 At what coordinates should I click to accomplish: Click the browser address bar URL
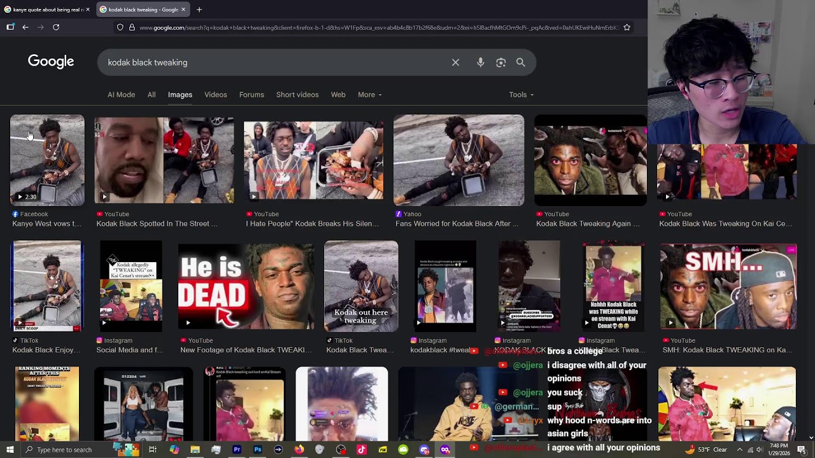coord(378,27)
